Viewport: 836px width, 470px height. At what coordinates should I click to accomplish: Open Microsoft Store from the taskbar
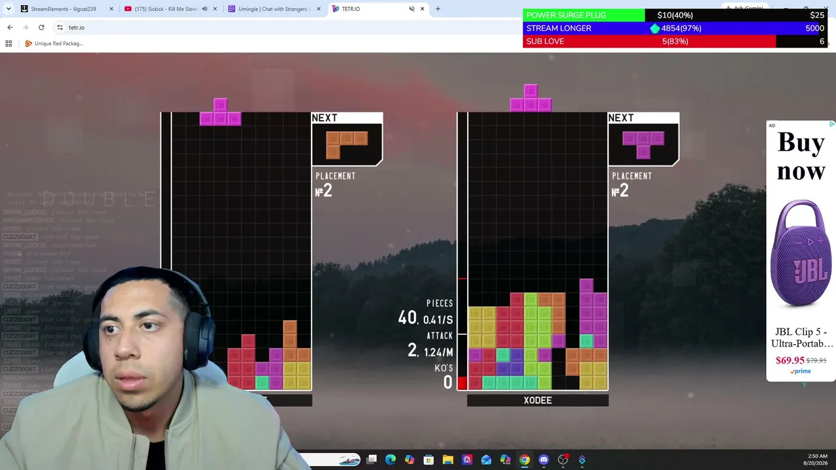click(428, 460)
